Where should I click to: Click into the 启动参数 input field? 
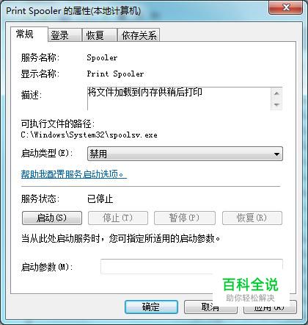(191, 266)
